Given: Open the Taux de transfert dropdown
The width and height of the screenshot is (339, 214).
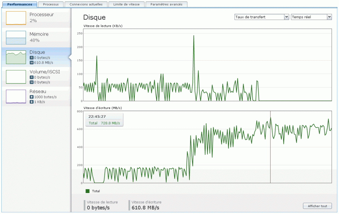Looking at the screenshot, I should coord(262,17).
